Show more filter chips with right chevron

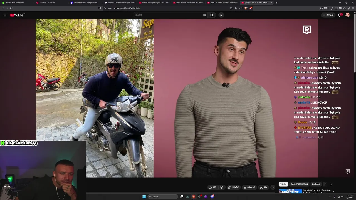[x=331, y=184]
